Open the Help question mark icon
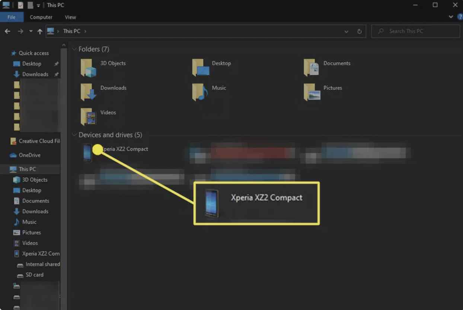463x310 pixels. coord(460,17)
